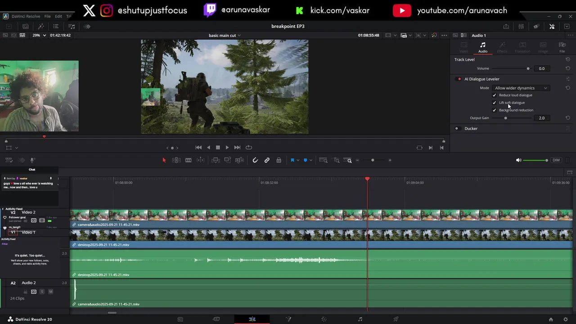Uncheck Reduce loud dialogue checkbox
The height and width of the screenshot is (324, 576).
point(495,95)
